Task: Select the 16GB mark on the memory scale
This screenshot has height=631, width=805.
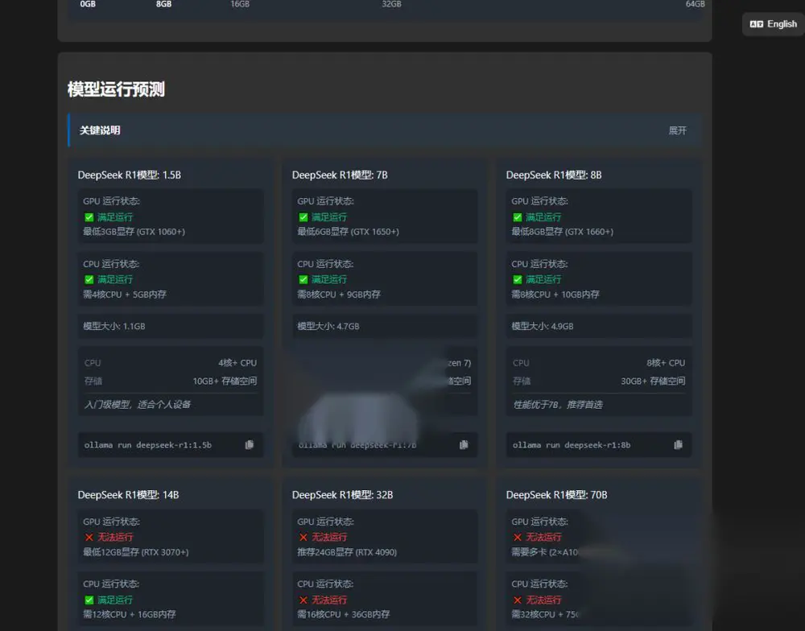Action: [240, 4]
